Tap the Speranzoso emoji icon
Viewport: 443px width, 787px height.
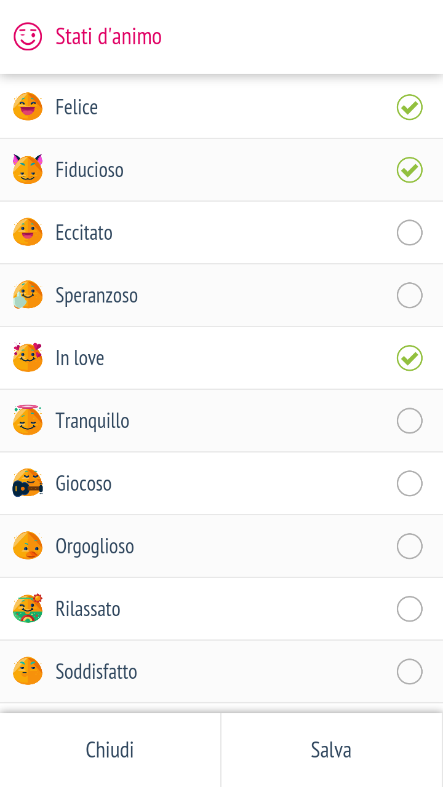pyautogui.click(x=28, y=295)
